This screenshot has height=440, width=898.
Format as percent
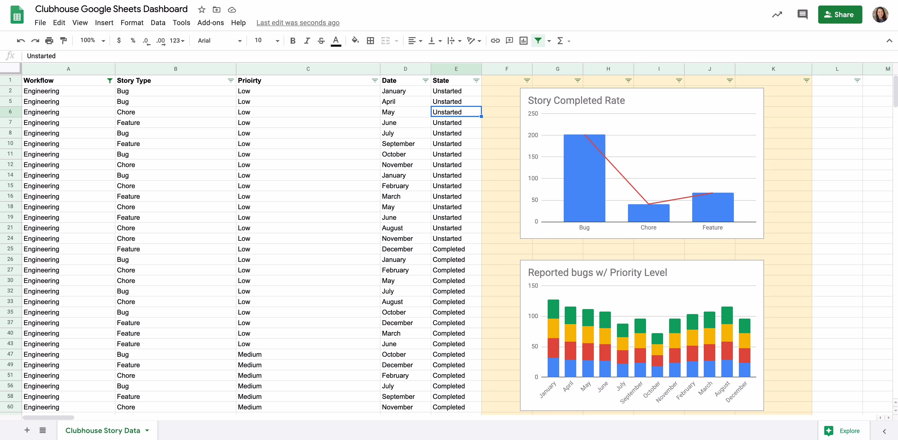tap(133, 41)
